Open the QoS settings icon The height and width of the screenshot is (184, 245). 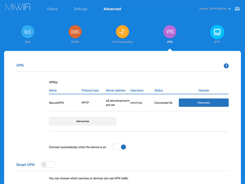28,32
